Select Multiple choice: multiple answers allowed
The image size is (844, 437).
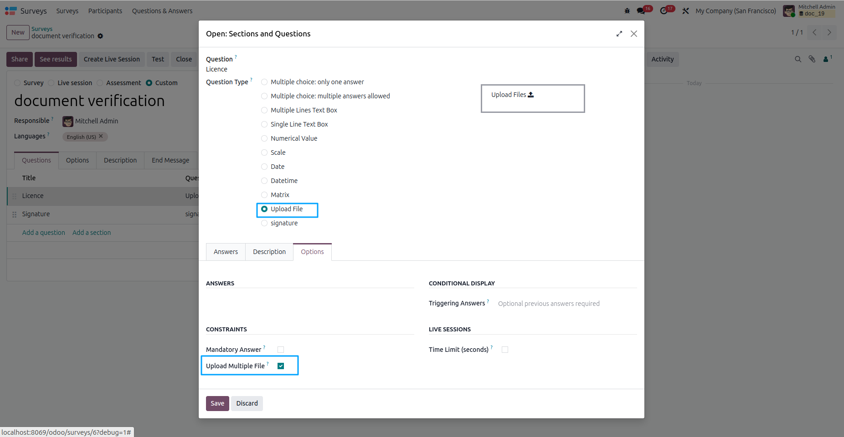pos(264,96)
